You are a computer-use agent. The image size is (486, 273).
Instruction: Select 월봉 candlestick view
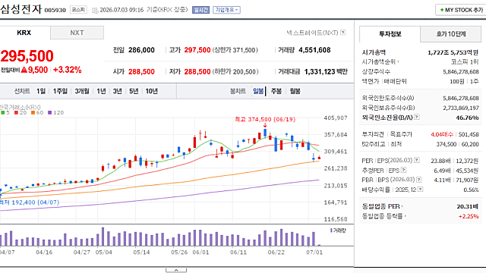295,91
